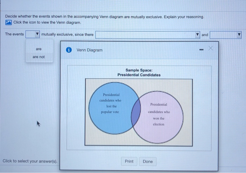The image size is (246, 173).
Task: Click the blue info icon
Action: [x=69, y=50]
